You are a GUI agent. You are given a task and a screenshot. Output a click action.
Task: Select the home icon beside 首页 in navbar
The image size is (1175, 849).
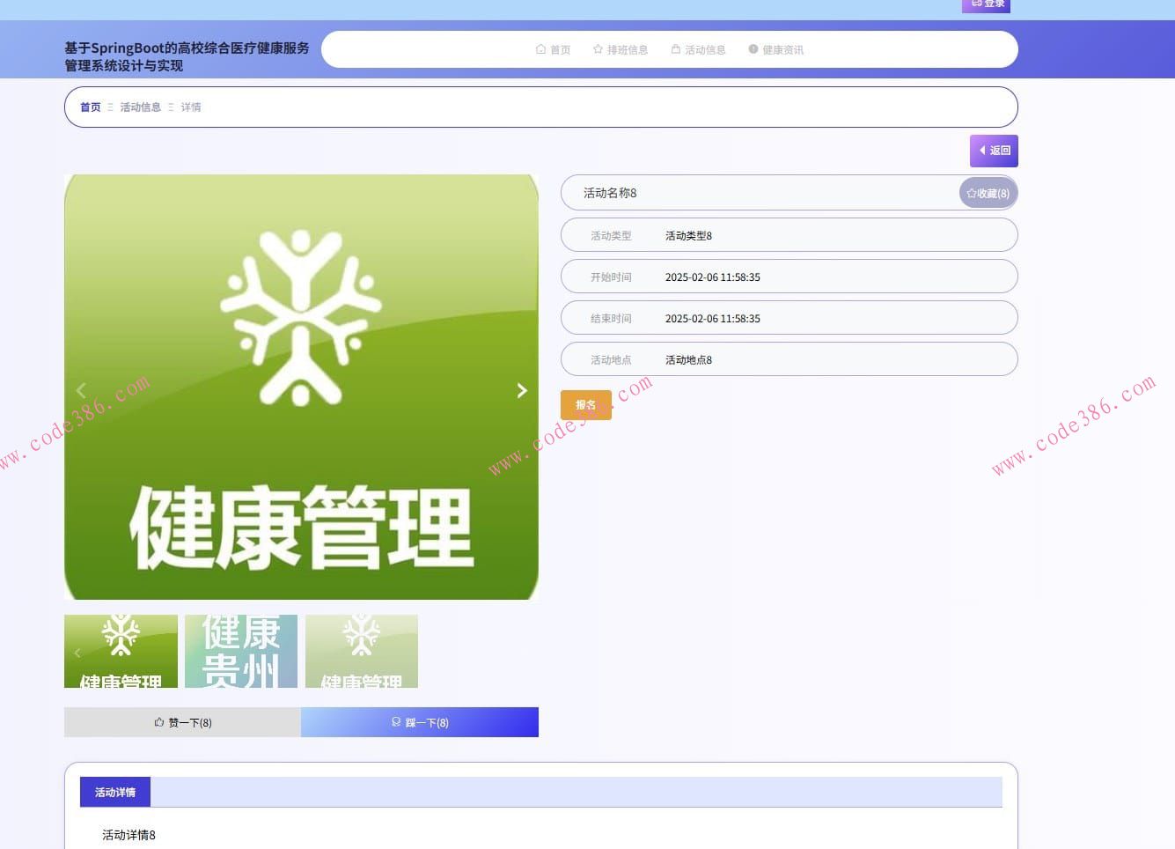540,49
